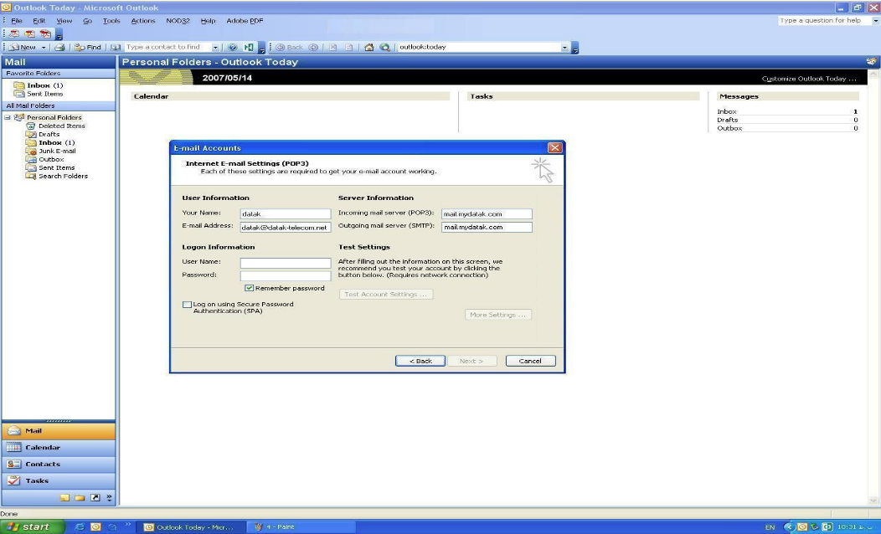Open Web toolbar options arrow
This screenshot has width=881, height=534.
574,49
